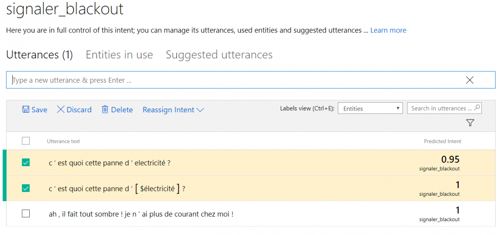The image size is (501, 235).
Task: Click the Discard X icon
Action: point(61,109)
